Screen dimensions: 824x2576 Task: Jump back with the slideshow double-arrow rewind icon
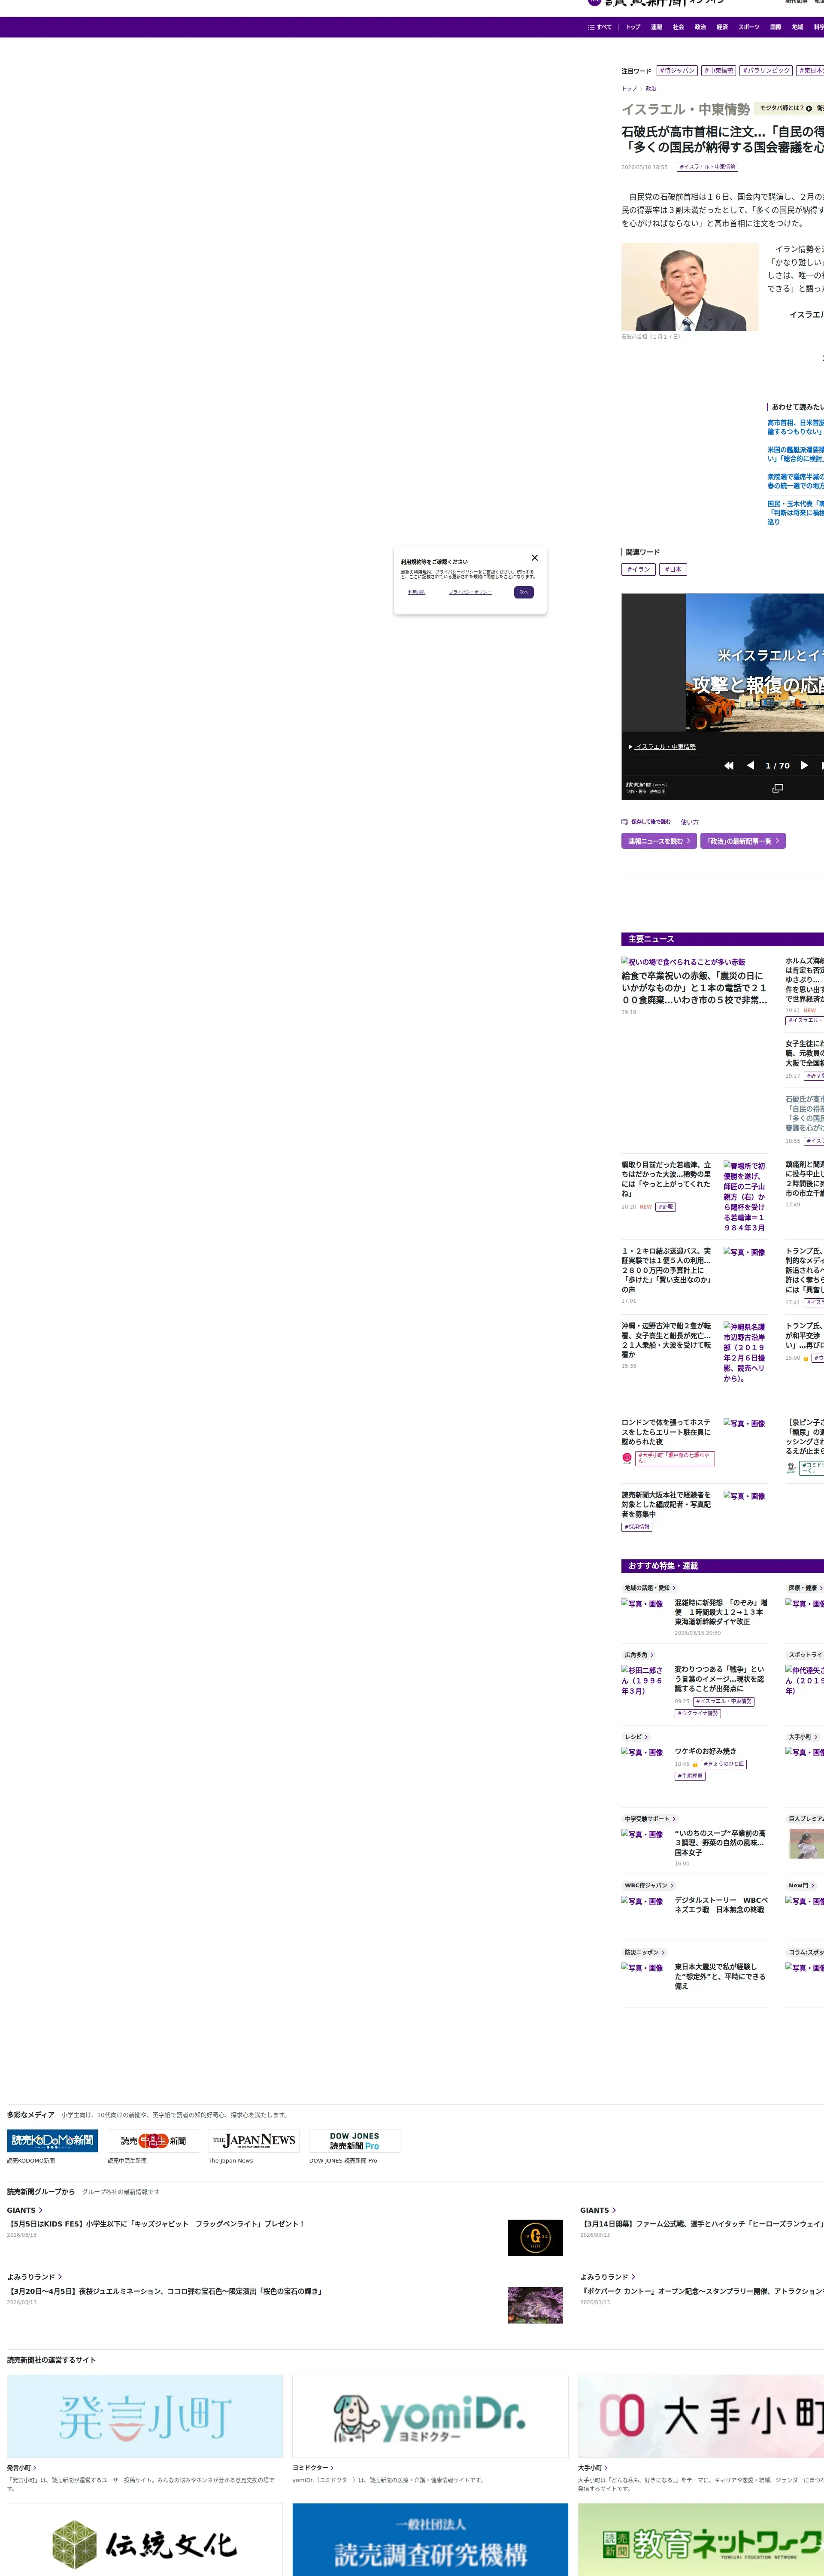point(729,765)
